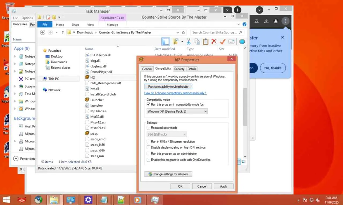Click the Paste clipboard icon in Explorer toolbar
Screen dimensions: 343x205
pyautogui.click(x=206, y=41)
